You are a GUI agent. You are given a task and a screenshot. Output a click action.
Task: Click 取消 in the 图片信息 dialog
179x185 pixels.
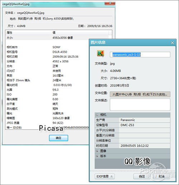click(161, 176)
